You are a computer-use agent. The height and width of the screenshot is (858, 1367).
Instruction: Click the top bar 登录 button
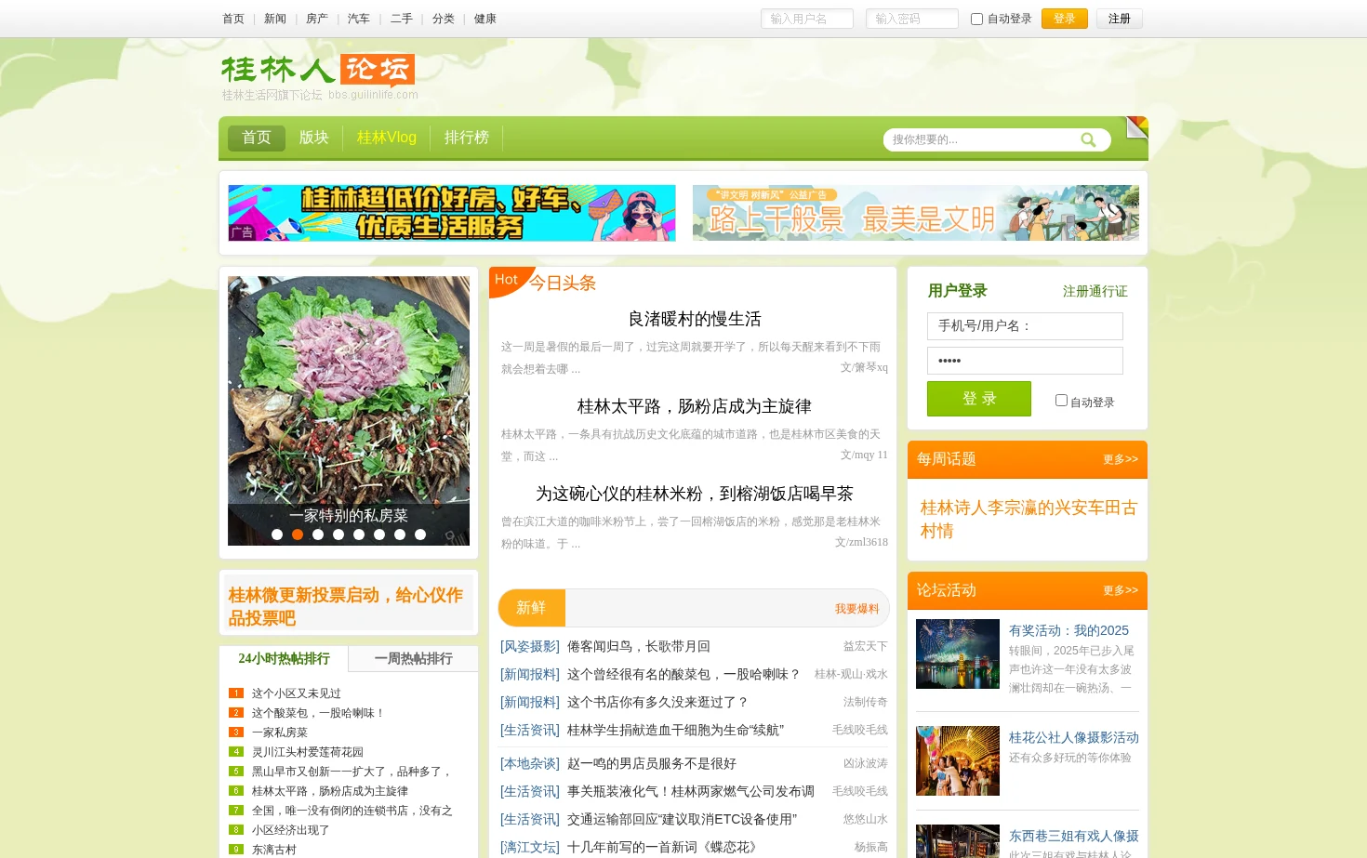point(1065,19)
